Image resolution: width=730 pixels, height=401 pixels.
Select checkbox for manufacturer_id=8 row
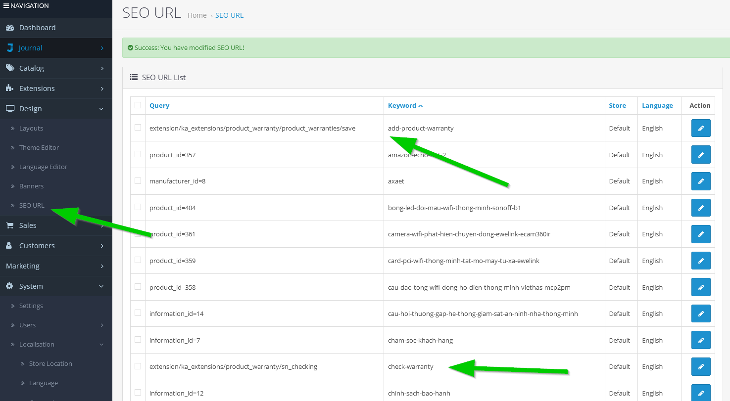click(138, 181)
